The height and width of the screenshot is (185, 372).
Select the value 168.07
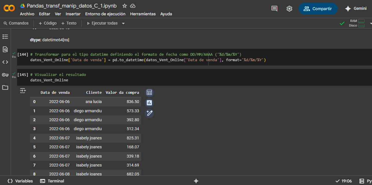coord(133,147)
